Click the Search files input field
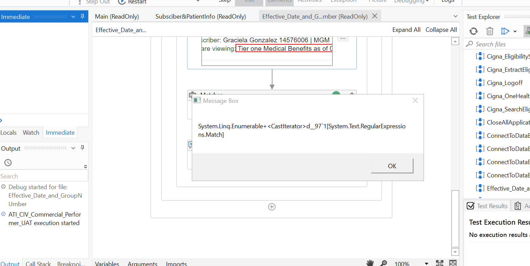 pos(498,44)
